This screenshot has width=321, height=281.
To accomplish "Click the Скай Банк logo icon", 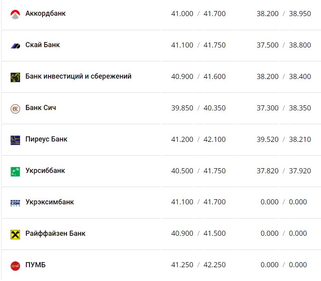I will (15, 46).
